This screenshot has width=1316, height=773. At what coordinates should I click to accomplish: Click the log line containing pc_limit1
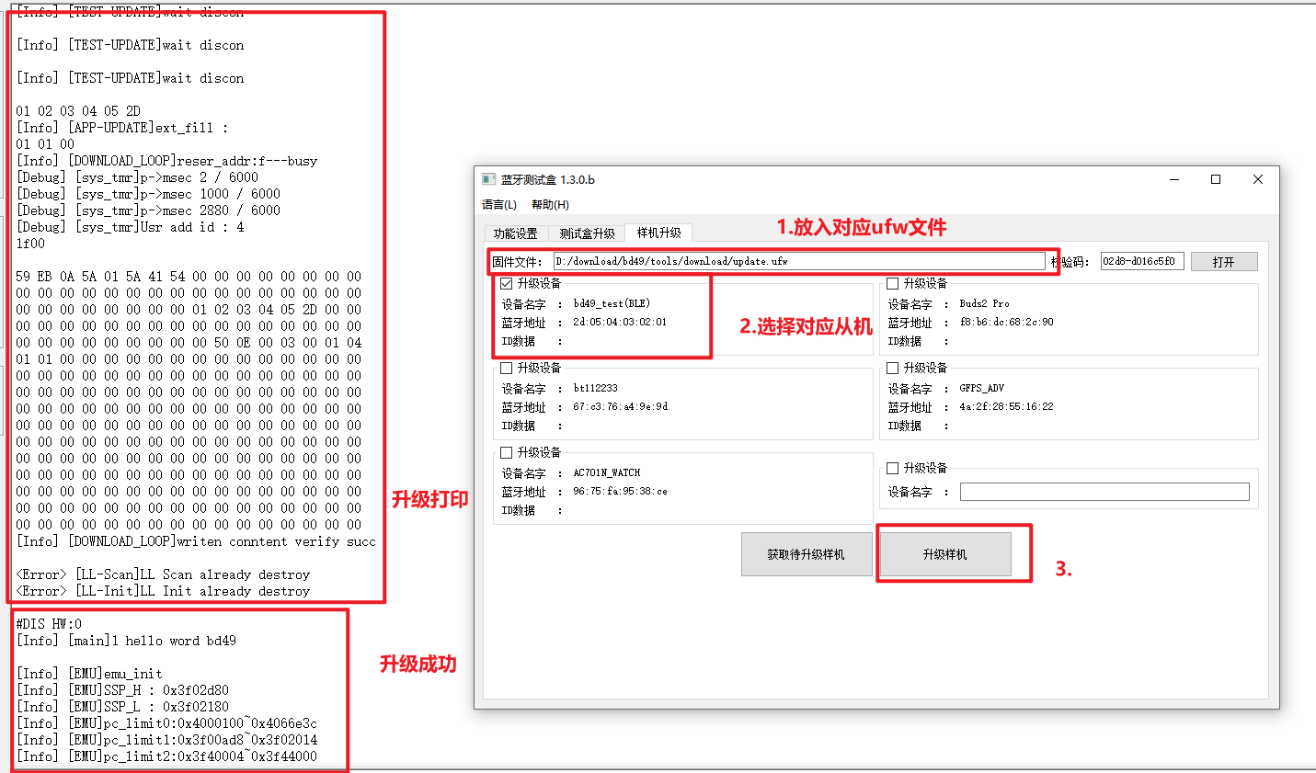166,740
